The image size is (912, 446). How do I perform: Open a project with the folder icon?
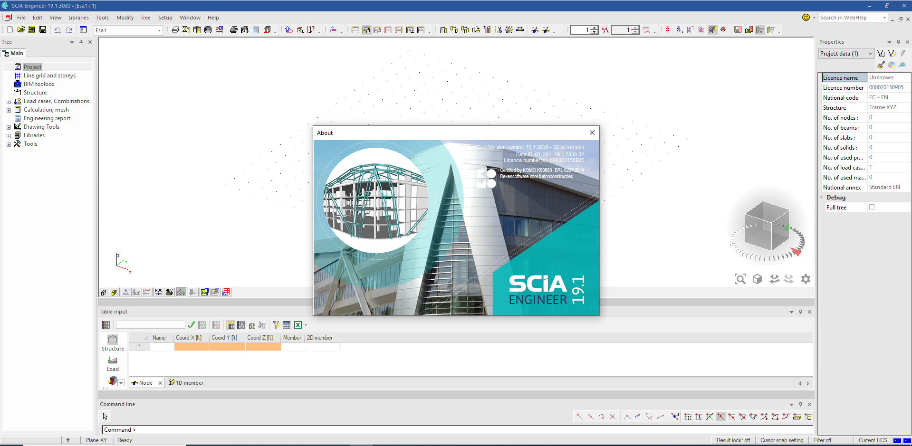[x=21, y=30]
